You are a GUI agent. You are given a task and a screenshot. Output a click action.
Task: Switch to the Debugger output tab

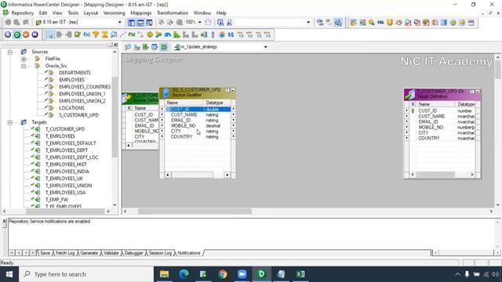[x=133, y=253]
